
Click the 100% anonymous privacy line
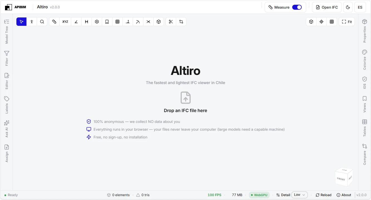(133, 121)
